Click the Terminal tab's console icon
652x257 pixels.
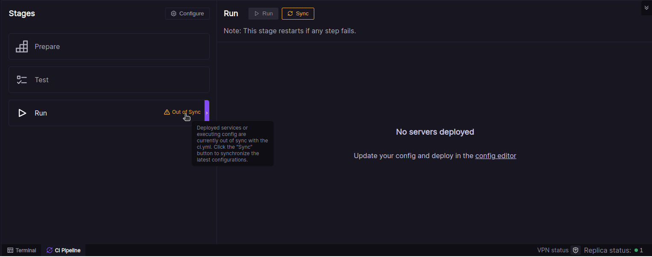coord(10,251)
